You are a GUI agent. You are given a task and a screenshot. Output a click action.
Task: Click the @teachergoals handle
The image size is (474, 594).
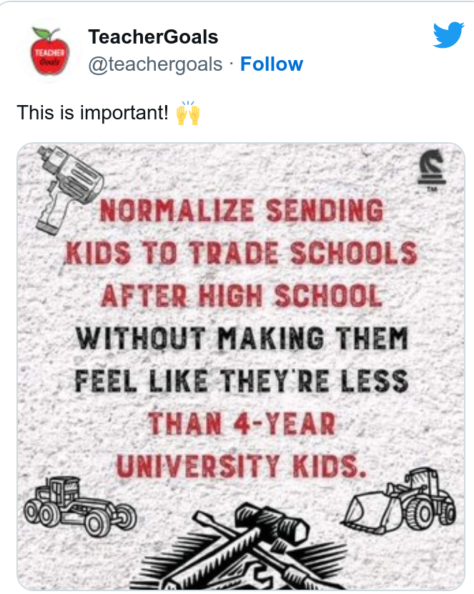click(x=155, y=64)
